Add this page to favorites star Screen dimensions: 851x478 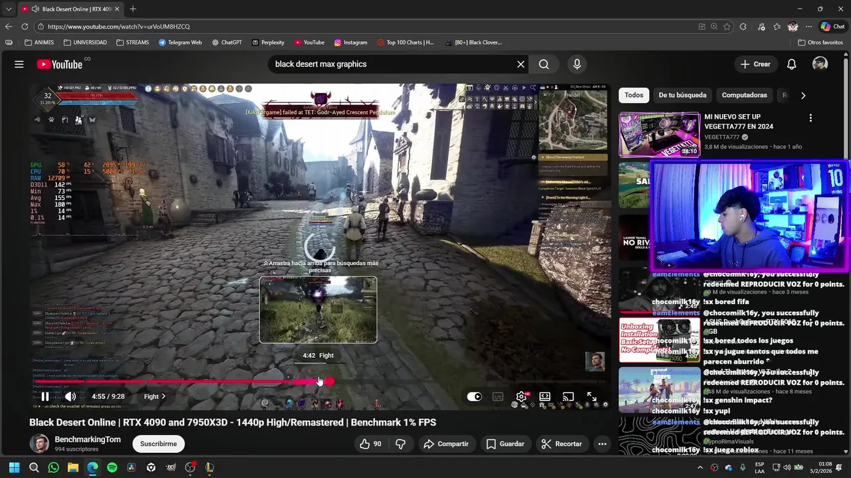pyautogui.click(x=727, y=27)
